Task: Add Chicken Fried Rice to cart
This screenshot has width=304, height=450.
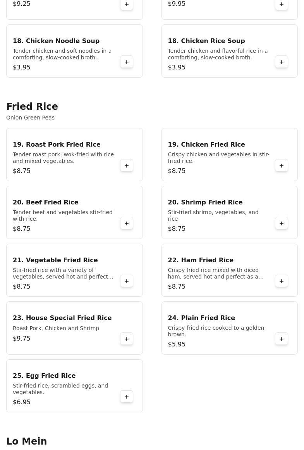Action: (282, 166)
